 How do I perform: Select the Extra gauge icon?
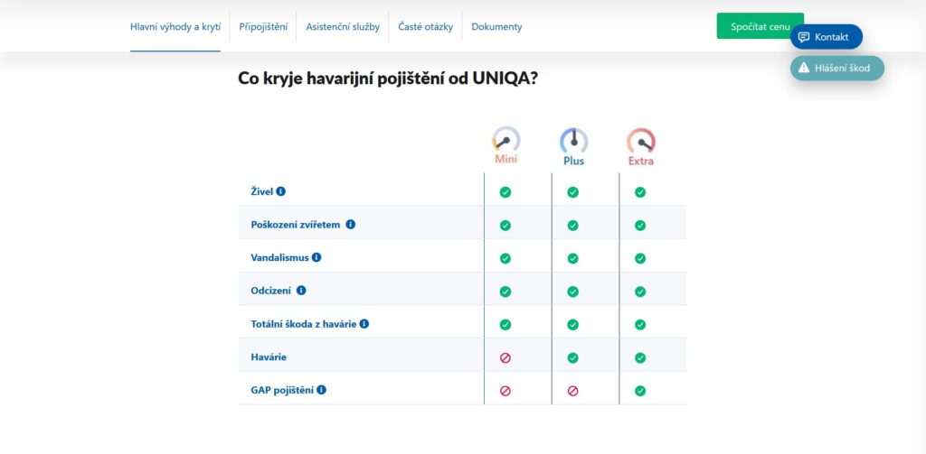coord(641,142)
